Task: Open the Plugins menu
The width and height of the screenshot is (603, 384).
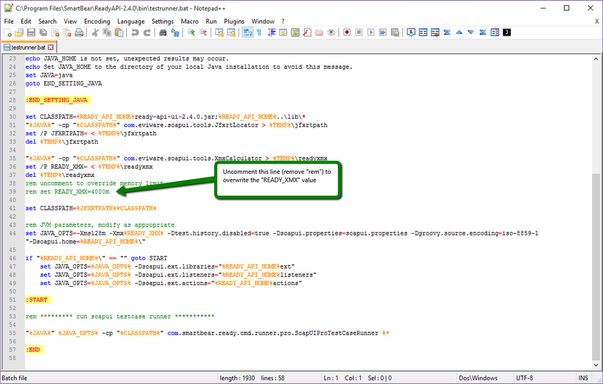Action: click(234, 21)
